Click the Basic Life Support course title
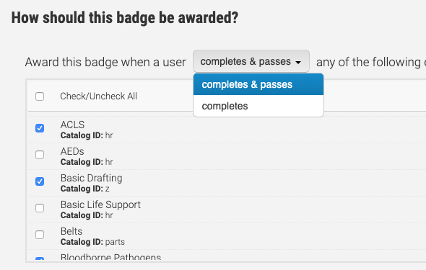Screen dimensions: 426x270 click(x=100, y=204)
